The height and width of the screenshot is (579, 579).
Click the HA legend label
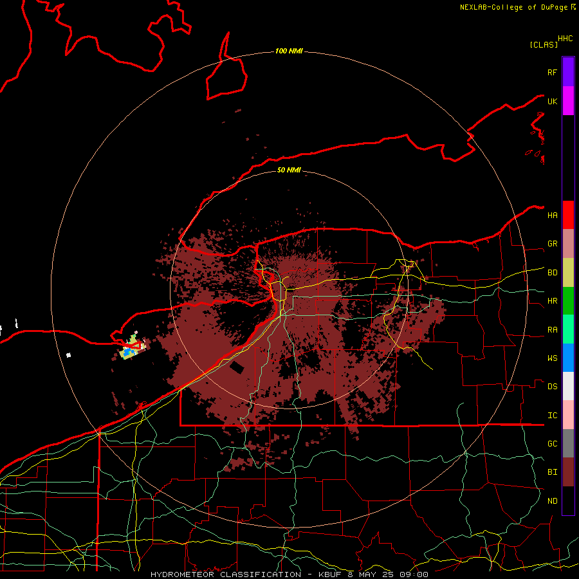pyautogui.click(x=552, y=215)
